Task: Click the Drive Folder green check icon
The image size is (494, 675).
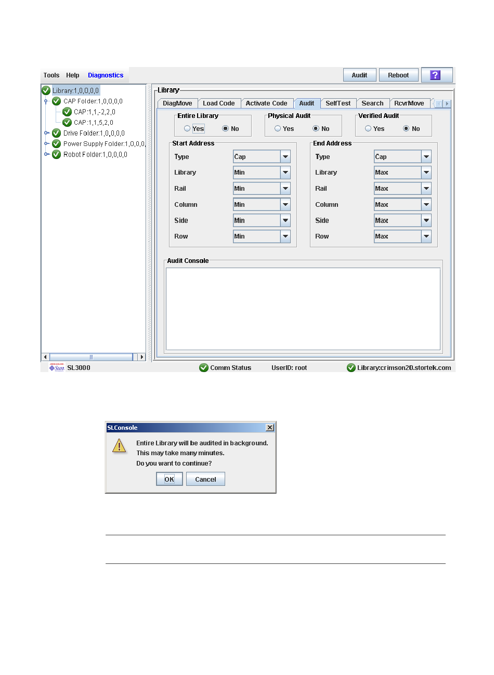Action: [57, 133]
